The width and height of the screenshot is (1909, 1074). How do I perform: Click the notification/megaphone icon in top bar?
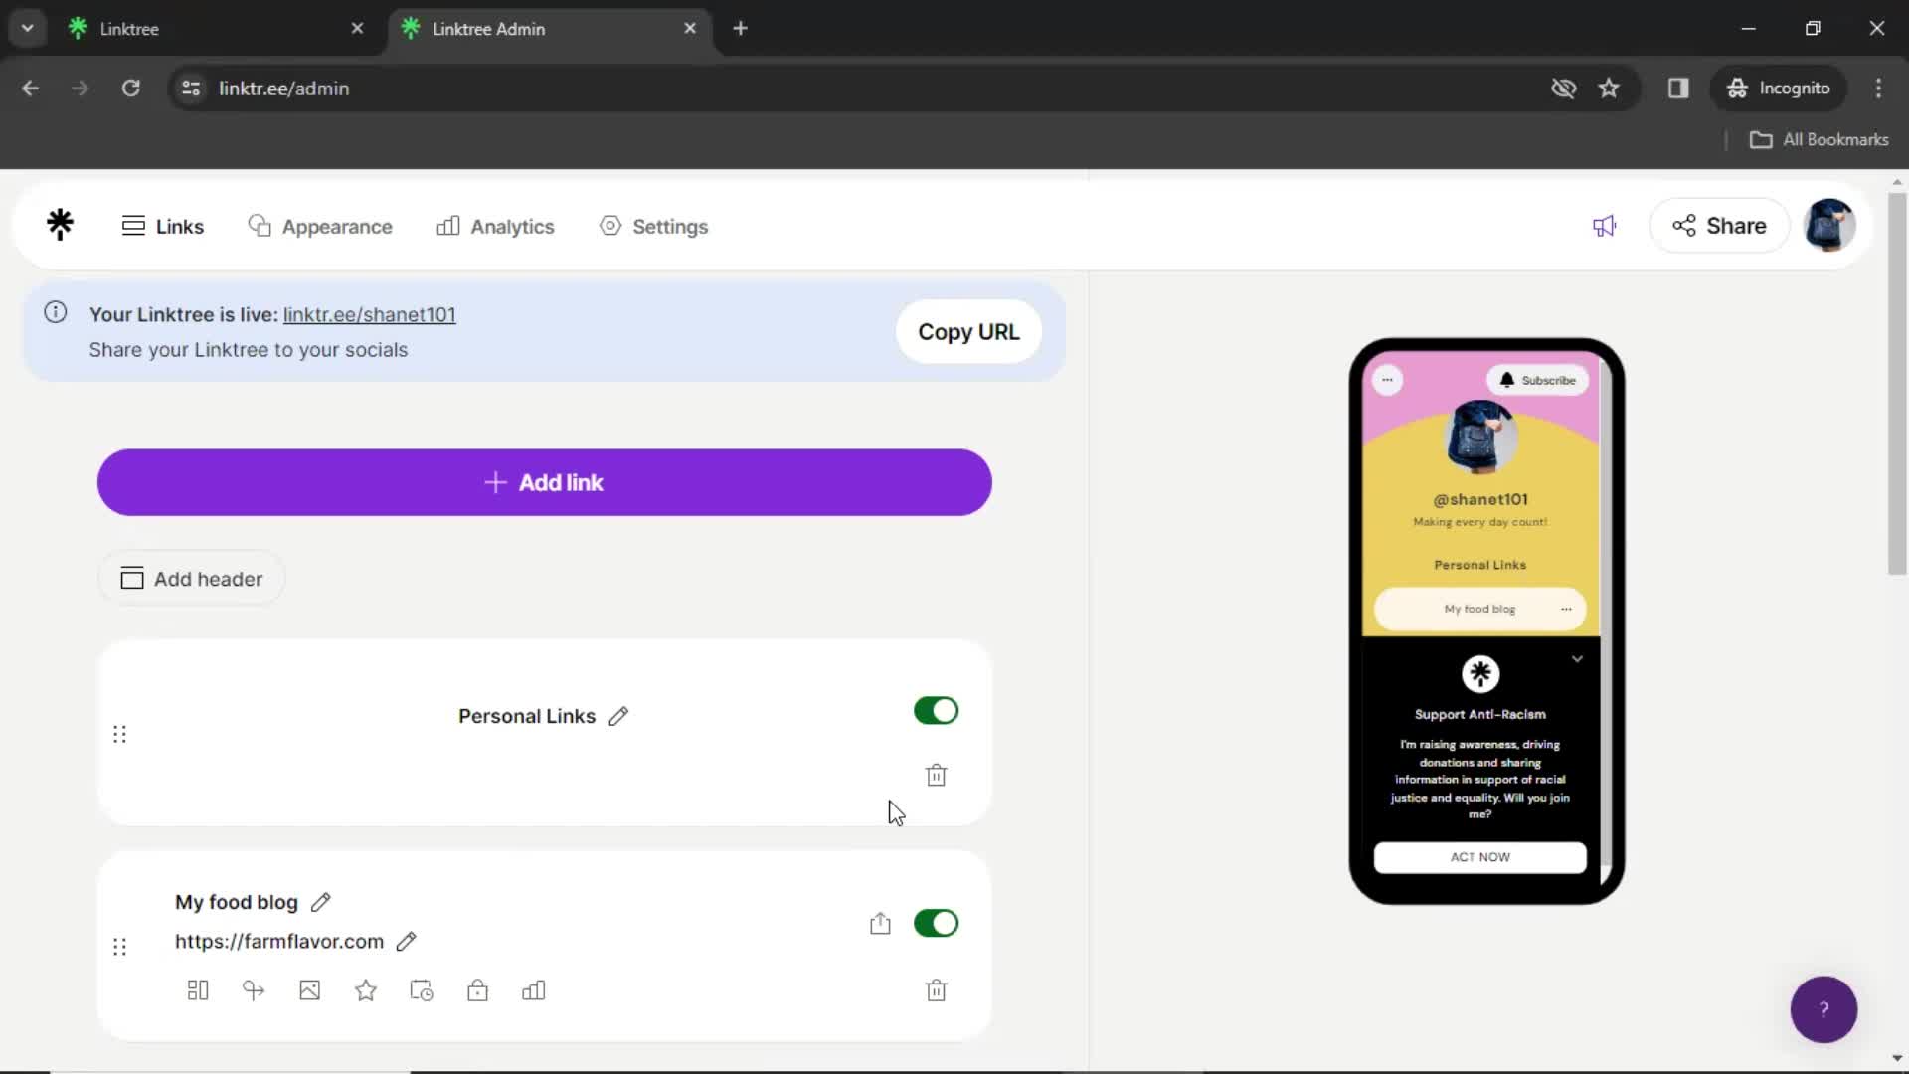[x=1604, y=226]
